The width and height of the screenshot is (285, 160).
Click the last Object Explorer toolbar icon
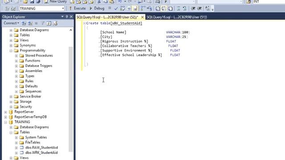55,23
